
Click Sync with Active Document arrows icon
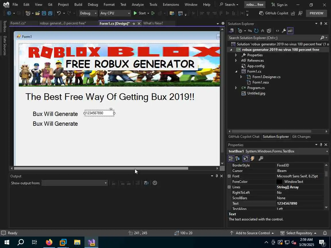[250, 31]
